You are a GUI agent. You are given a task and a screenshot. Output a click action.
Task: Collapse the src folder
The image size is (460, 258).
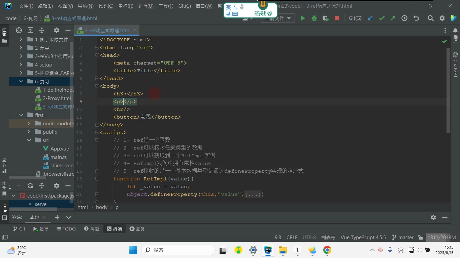[29, 140]
